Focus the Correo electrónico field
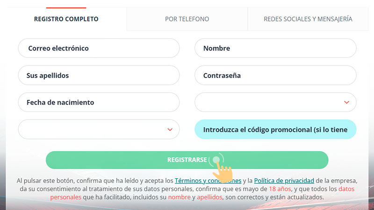Viewport: 374px width, 210px height. tap(99, 48)
